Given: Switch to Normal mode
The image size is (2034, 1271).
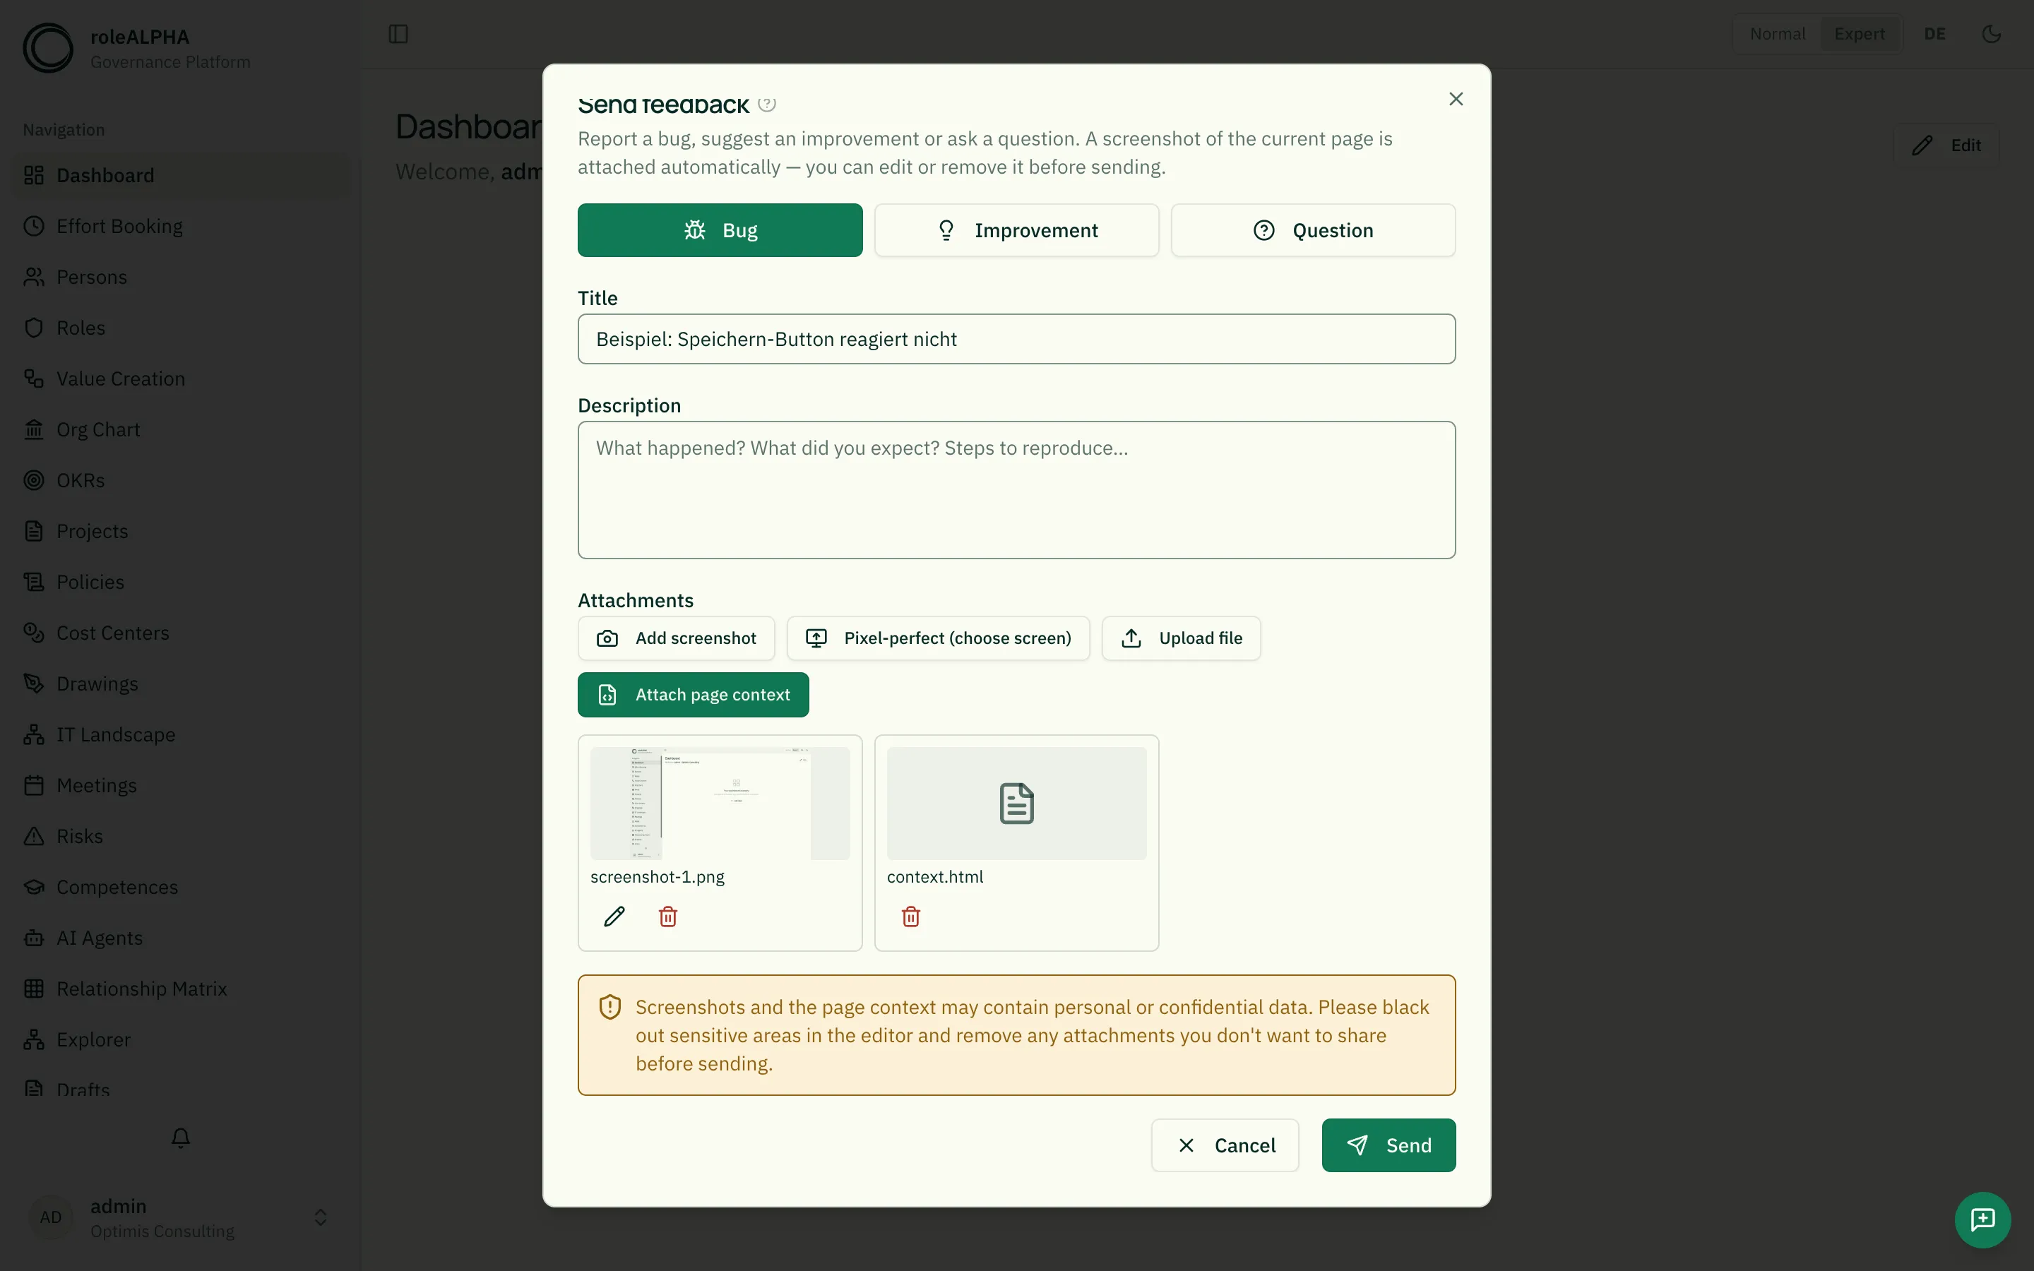Looking at the screenshot, I should (x=1778, y=34).
